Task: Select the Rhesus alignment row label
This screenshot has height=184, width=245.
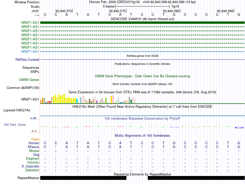Action: (34, 147)
